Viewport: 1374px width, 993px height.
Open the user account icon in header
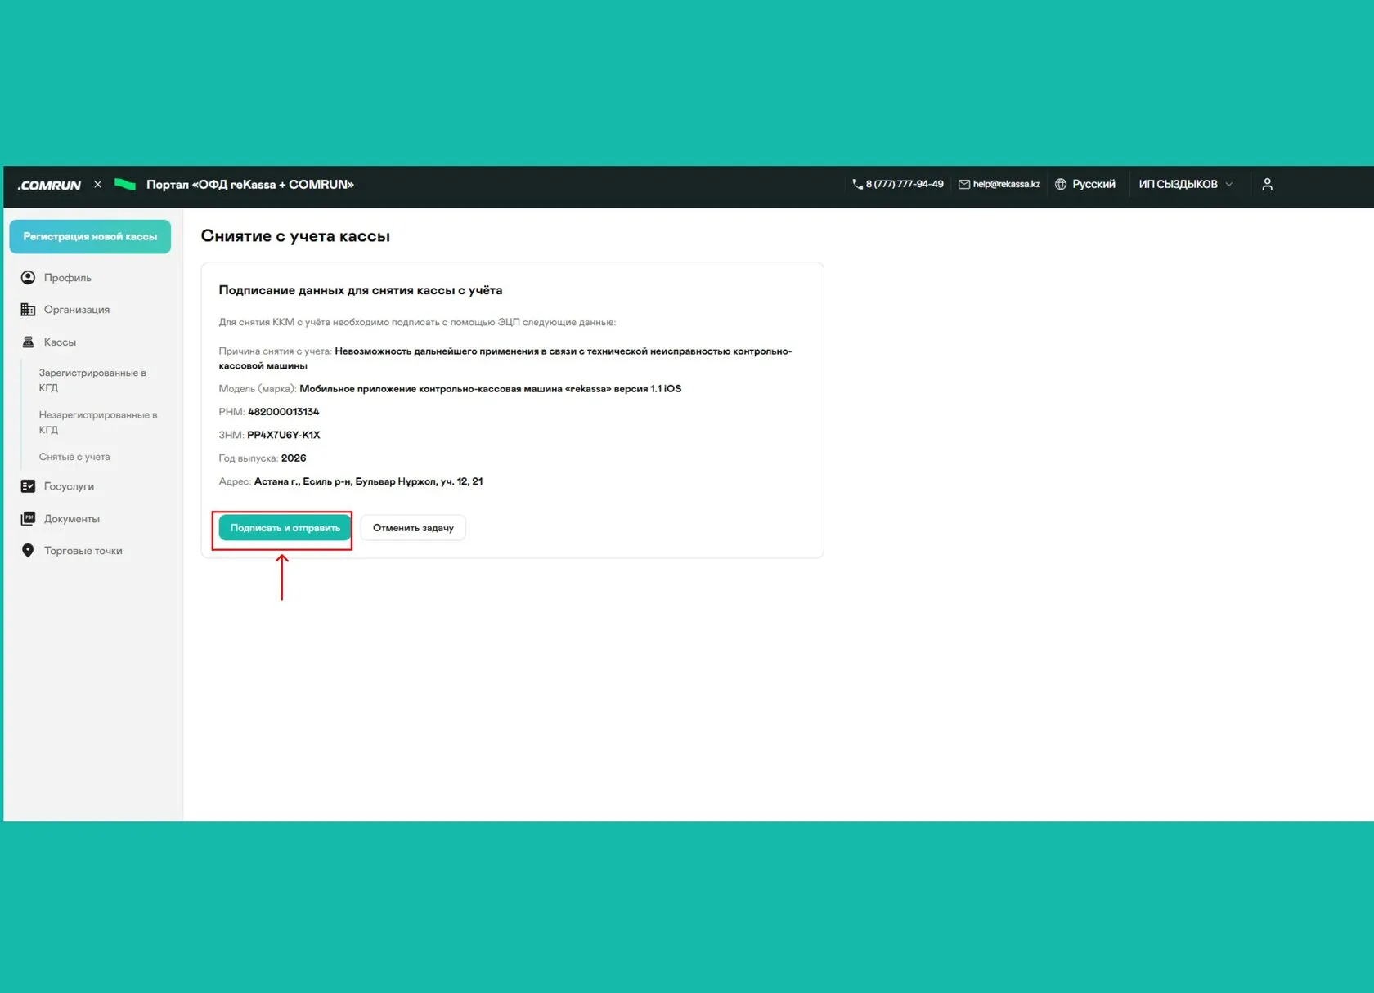(x=1267, y=185)
